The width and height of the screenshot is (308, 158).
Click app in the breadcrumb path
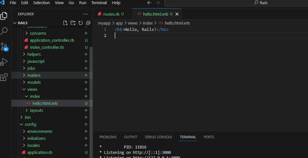click(x=119, y=23)
